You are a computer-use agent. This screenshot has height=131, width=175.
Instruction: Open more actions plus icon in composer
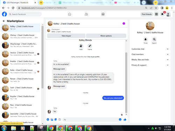coord(48,119)
